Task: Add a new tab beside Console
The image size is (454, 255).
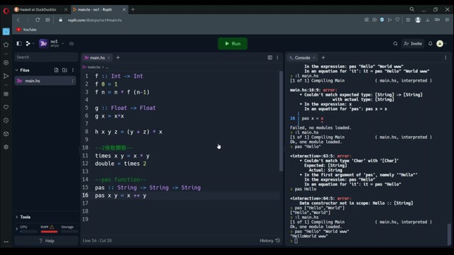Action: pos(323,57)
